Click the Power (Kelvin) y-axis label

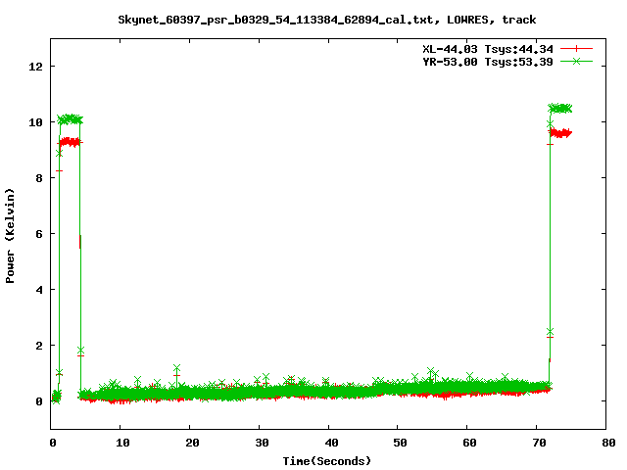pos(10,236)
